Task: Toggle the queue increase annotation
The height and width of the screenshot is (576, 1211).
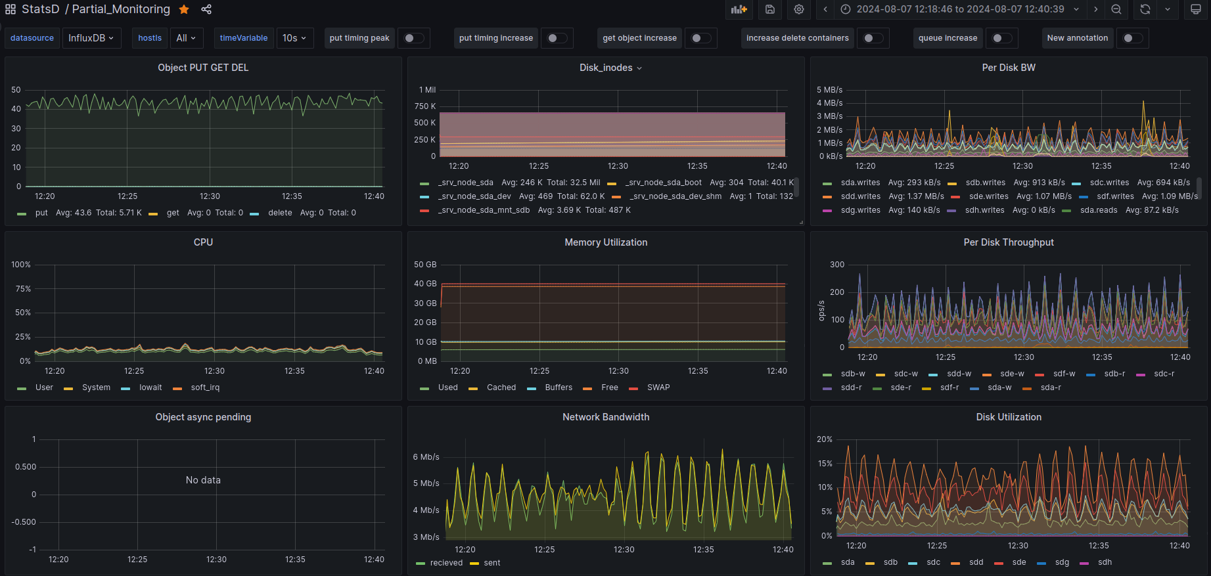Action: click(x=1002, y=38)
